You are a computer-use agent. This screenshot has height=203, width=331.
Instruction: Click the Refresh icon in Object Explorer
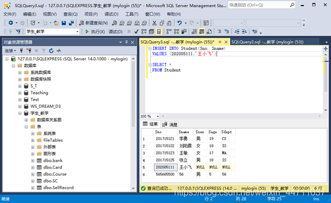click(x=51, y=51)
